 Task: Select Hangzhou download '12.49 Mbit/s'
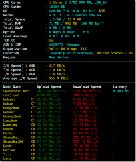(85, 108)
